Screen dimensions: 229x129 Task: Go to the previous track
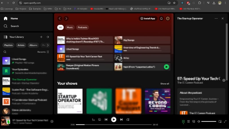pyautogui.click(x=106, y=120)
